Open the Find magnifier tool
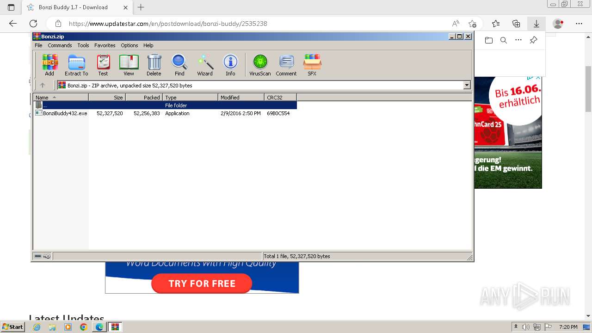The height and width of the screenshot is (333, 592). coord(179,65)
